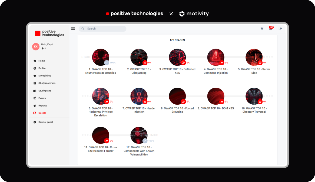Select the Header Injection stage thumbnail

pos(139,96)
